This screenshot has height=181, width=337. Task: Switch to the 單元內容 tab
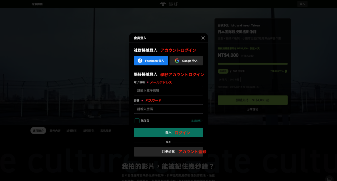pos(55,131)
